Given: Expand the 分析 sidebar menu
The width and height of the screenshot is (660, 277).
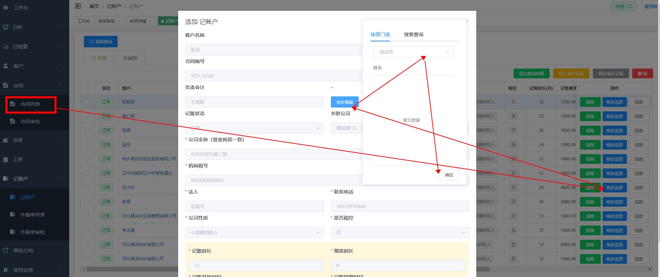Looking at the screenshot, I should pos(60,27).
